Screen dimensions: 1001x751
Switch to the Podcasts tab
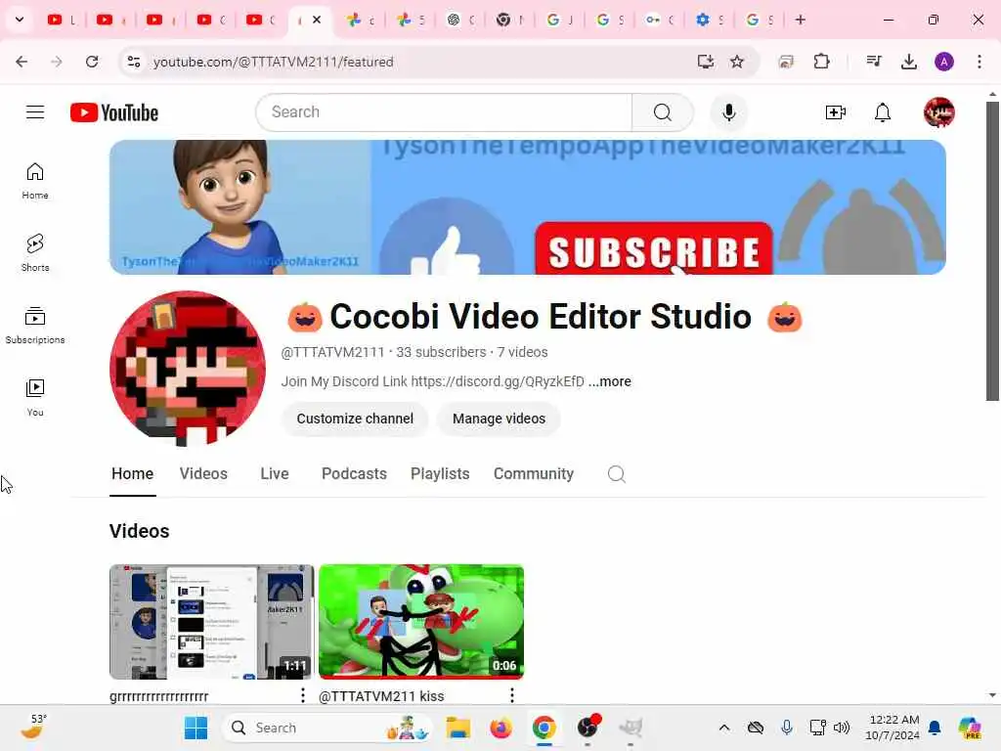[x=354, y=474]
